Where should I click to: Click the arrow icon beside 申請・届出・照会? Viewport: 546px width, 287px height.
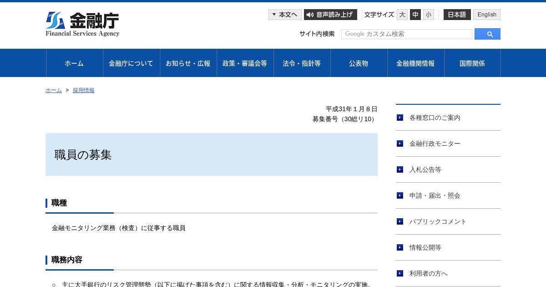pyautogui.click(x=400, y=195)
